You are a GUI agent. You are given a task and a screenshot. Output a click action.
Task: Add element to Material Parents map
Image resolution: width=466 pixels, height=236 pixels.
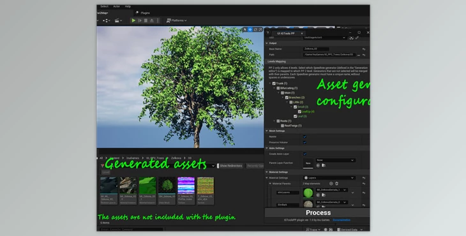pyautogui.click(x=331, y=184)
